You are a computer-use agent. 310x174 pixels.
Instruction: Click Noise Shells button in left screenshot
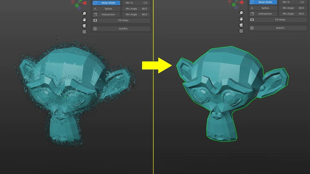(x=106, y=3)
